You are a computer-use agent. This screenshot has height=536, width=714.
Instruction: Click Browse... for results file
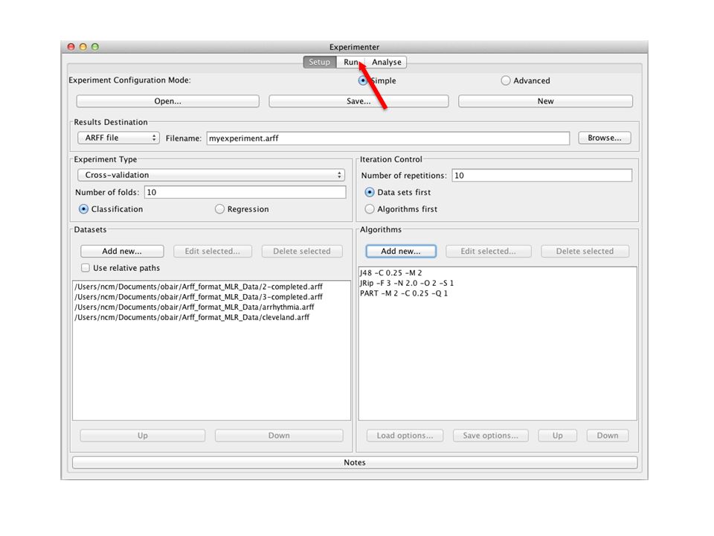click(x=604, y=138)
